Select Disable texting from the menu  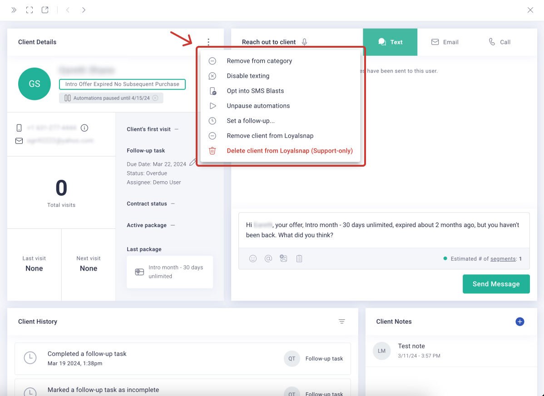248,76
